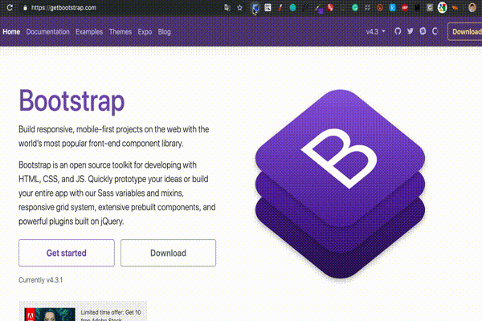Viewport: 482px width, 321px height.
Task: Click the large Bootstrap B logo graphic
Action: click(x=340, y=184)
